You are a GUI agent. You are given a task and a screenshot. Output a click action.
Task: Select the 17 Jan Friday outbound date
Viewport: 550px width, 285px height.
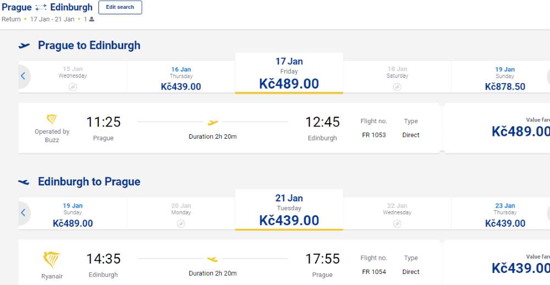pos(289,73)
